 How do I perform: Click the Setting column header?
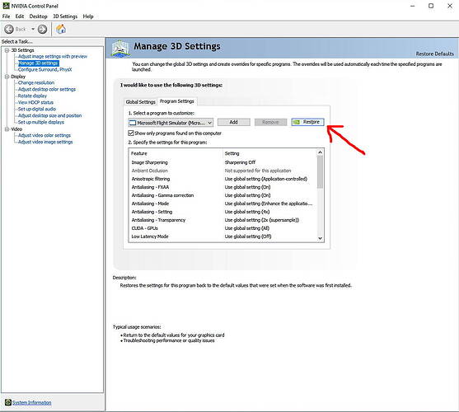[270, 153]
